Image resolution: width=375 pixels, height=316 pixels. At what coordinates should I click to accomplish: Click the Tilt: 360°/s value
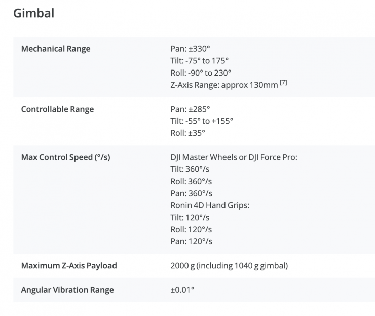click(191, 169)
